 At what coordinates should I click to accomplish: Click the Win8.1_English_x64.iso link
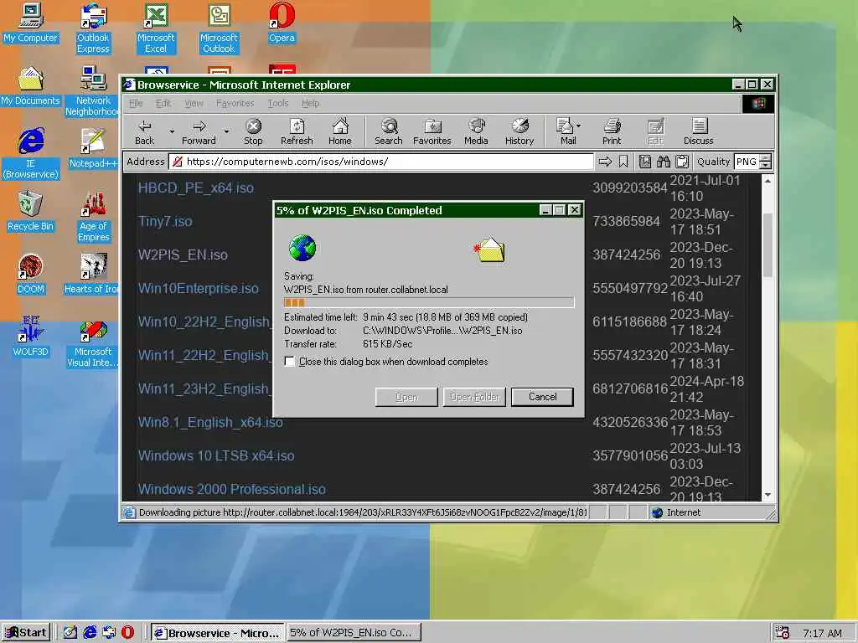(x=210, y=423)
